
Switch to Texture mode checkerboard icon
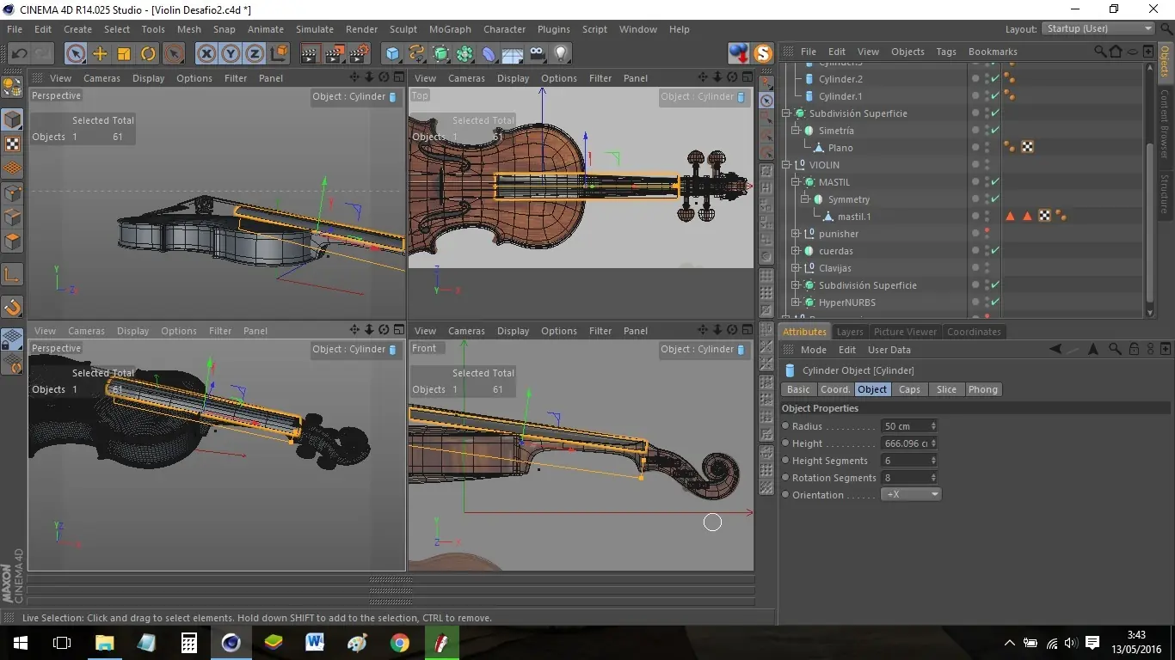pyautogui.click(x=12, y=144)
